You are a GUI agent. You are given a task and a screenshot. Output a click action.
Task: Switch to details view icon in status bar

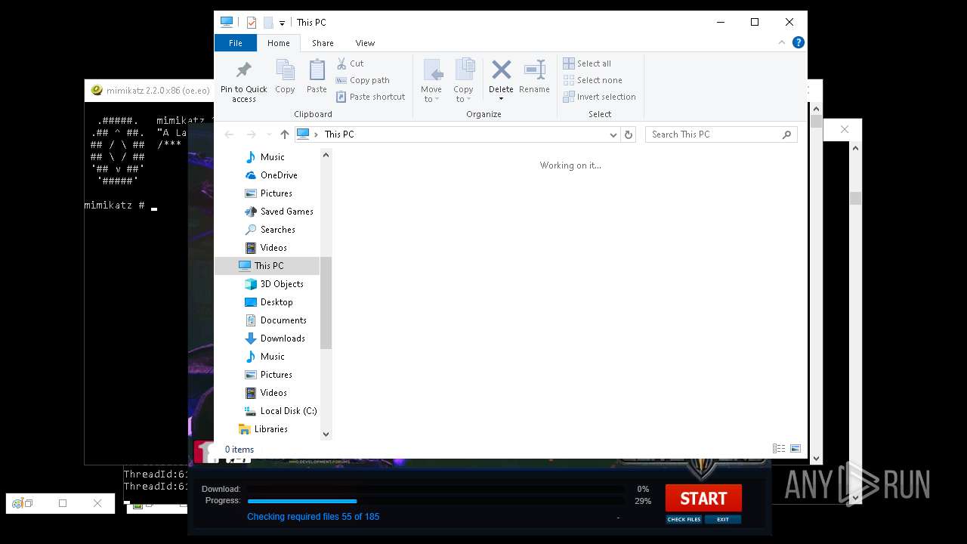click(x=779, y=449)
